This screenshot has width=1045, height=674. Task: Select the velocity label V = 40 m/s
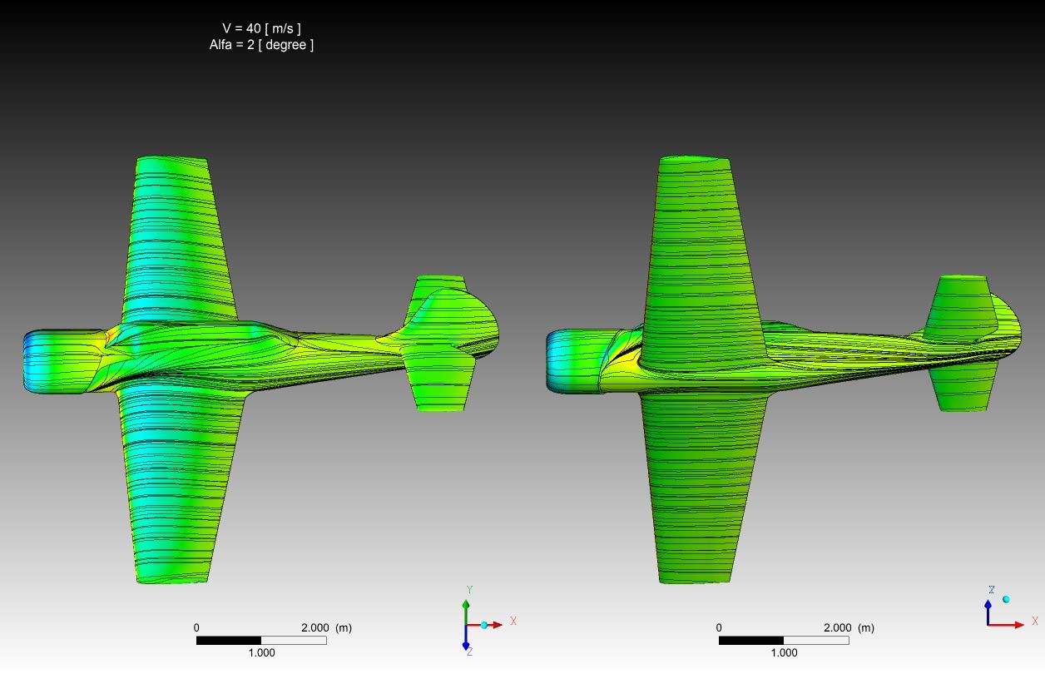click(261, 28)
